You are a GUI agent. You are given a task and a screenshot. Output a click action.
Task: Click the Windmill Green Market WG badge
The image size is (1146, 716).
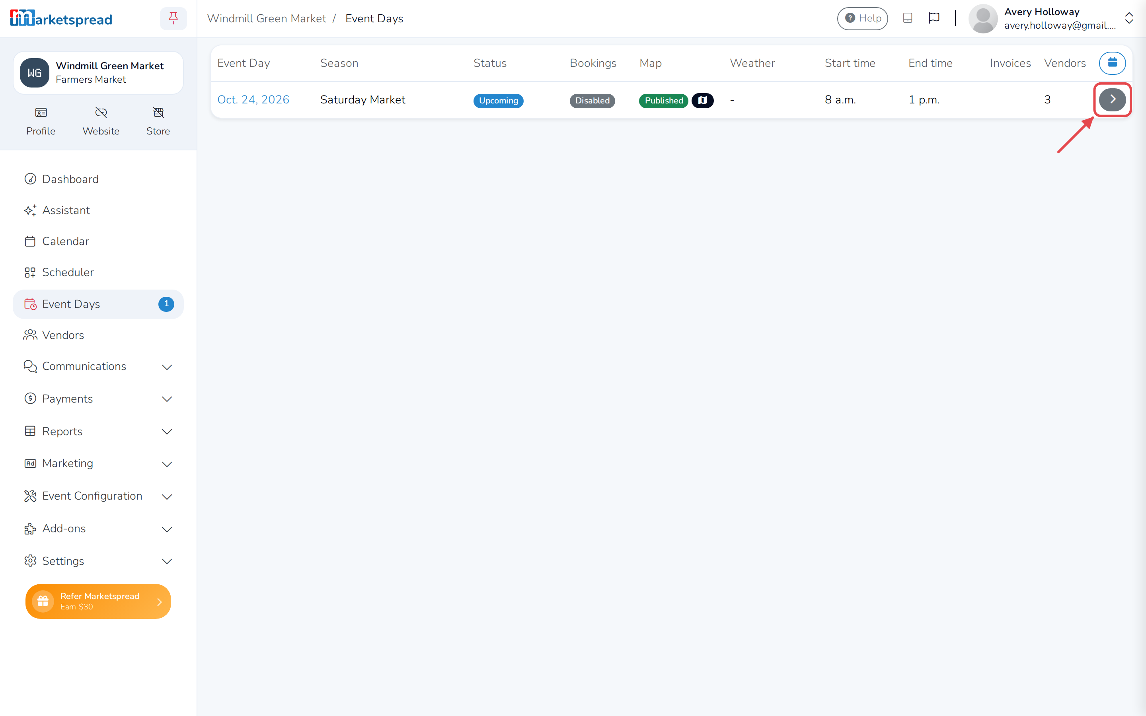pos(35,73)
